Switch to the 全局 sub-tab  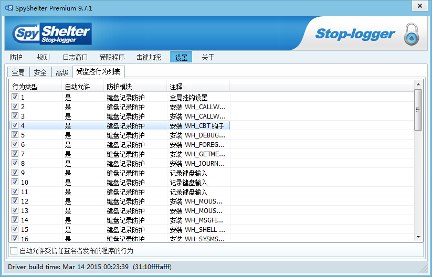click(18, 72)
